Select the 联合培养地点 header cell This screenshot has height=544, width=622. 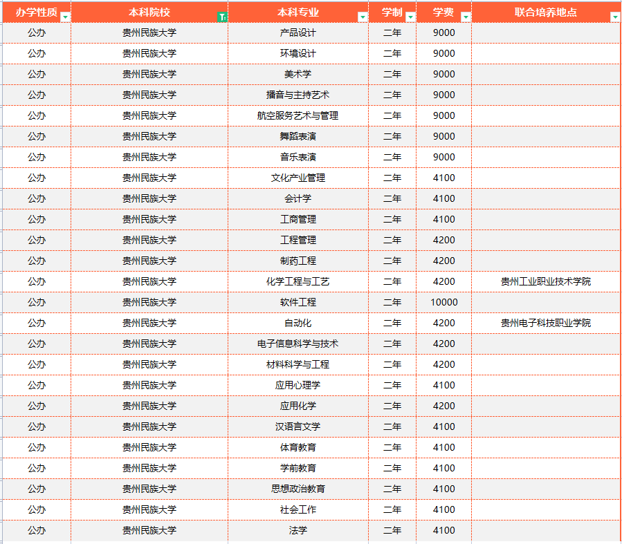pos(546,12)
